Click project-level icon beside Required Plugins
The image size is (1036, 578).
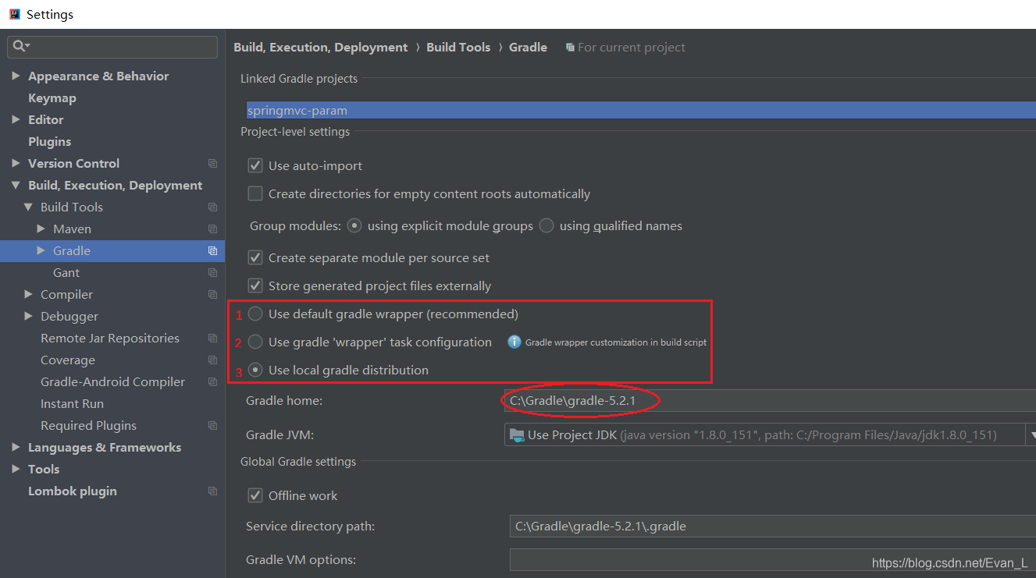click(212, 425)
